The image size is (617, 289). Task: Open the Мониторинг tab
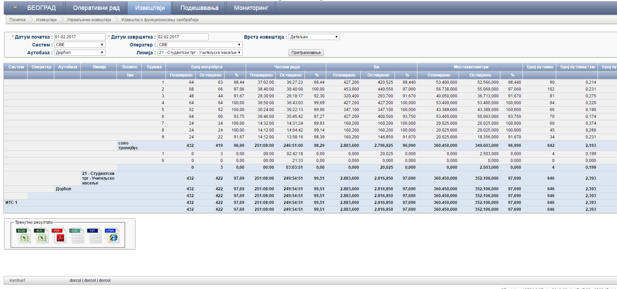click(x=251, y=8)
